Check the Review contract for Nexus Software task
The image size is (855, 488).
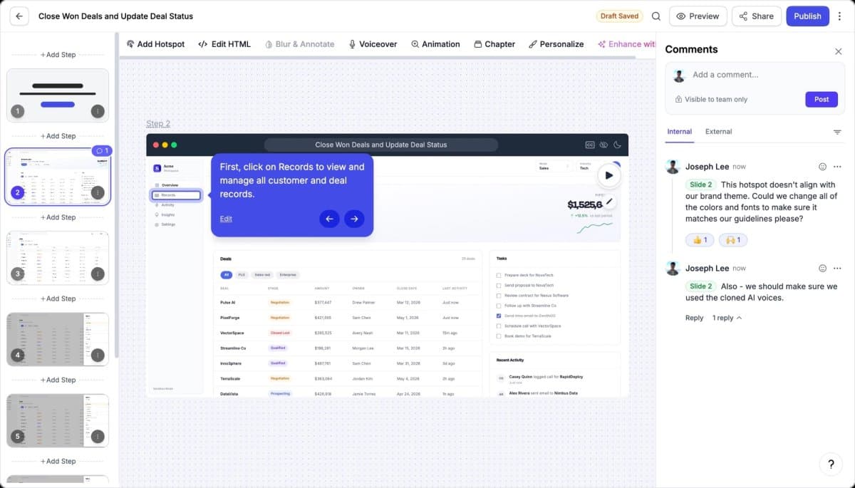point(499,295)
